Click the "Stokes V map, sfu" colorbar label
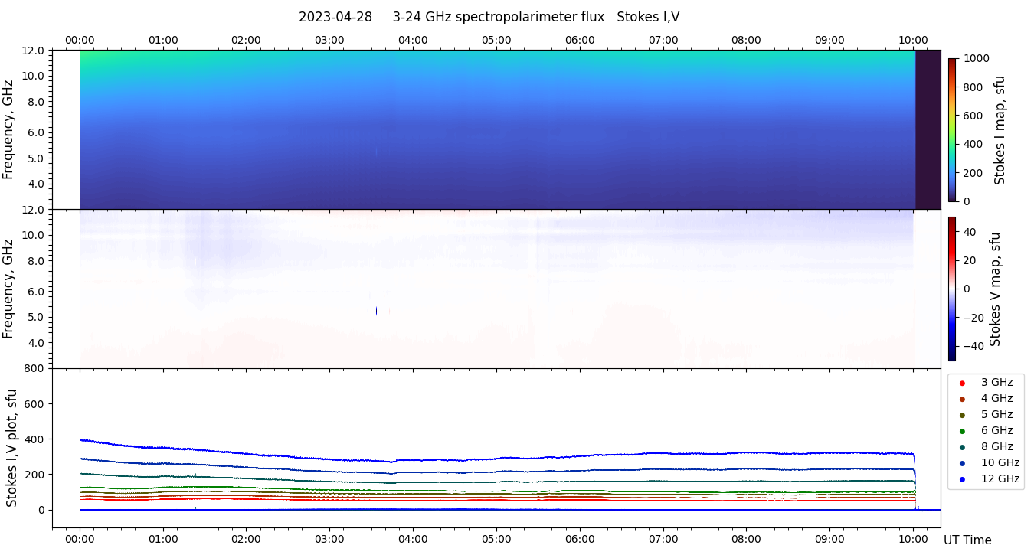This screenshot has width=1034, height=555. click(996, 289)
